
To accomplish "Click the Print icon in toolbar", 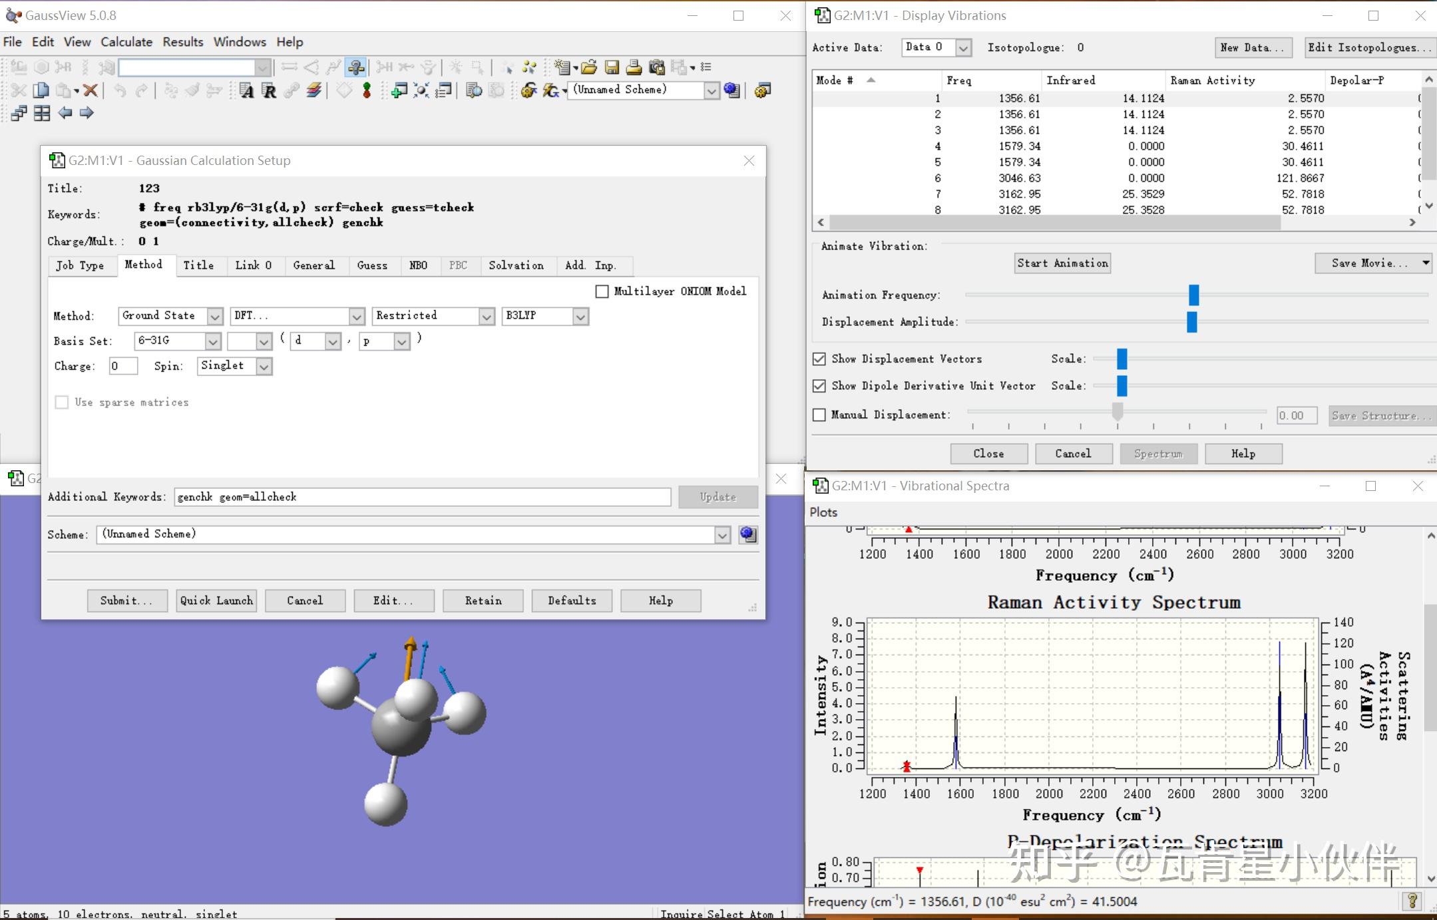I will (634, 67).
